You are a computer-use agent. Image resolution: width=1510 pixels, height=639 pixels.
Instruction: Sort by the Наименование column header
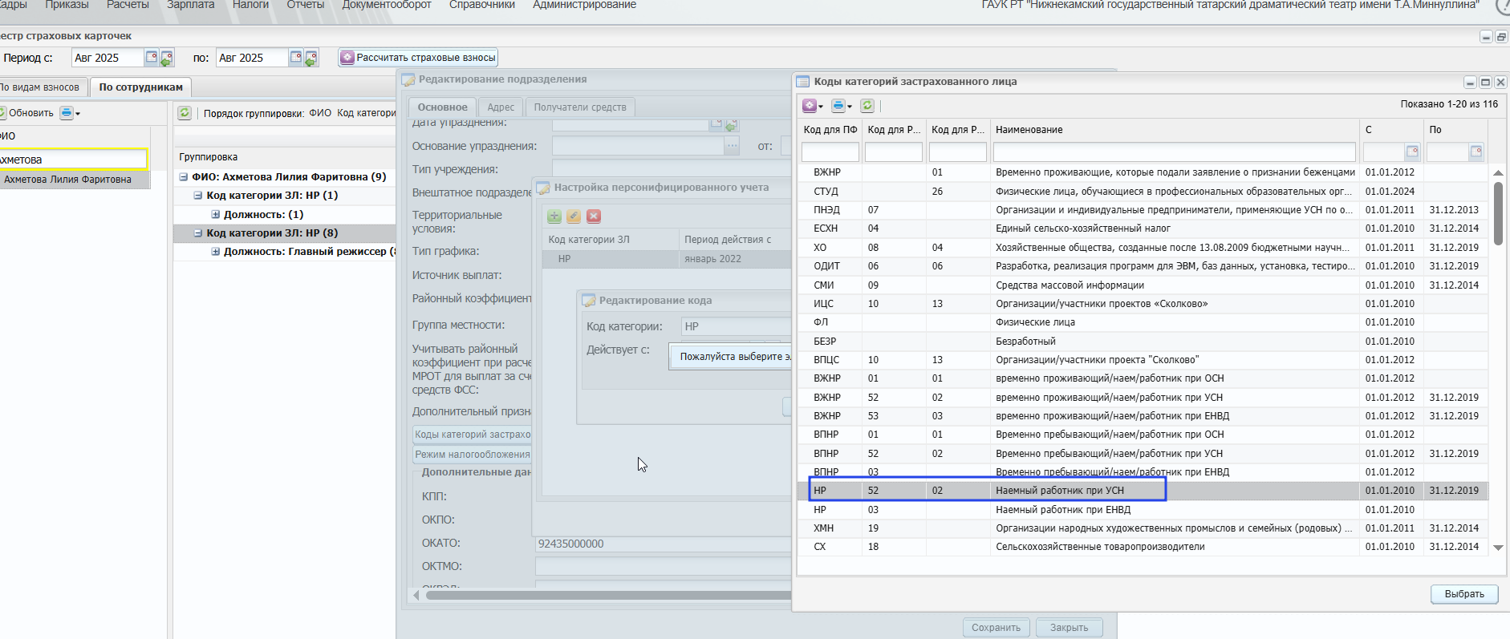pyautogui.click(x=1175, y=130)
